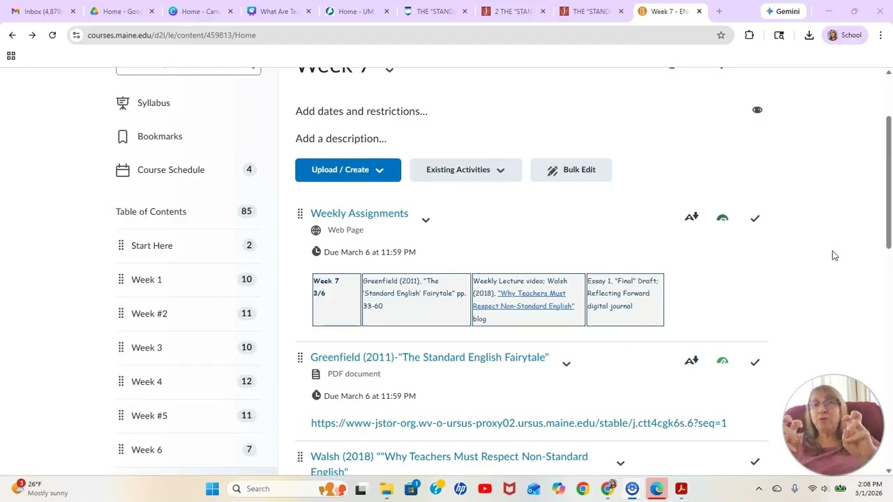Toggle completion checkmark for Greenfield (2011)
The image size is (893, 502).
point(755,362)
